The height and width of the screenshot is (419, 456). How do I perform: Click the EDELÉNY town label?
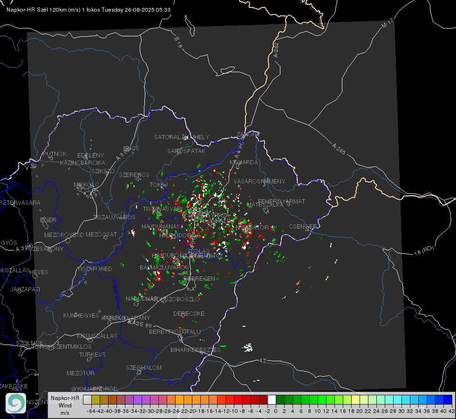(90, 155)
